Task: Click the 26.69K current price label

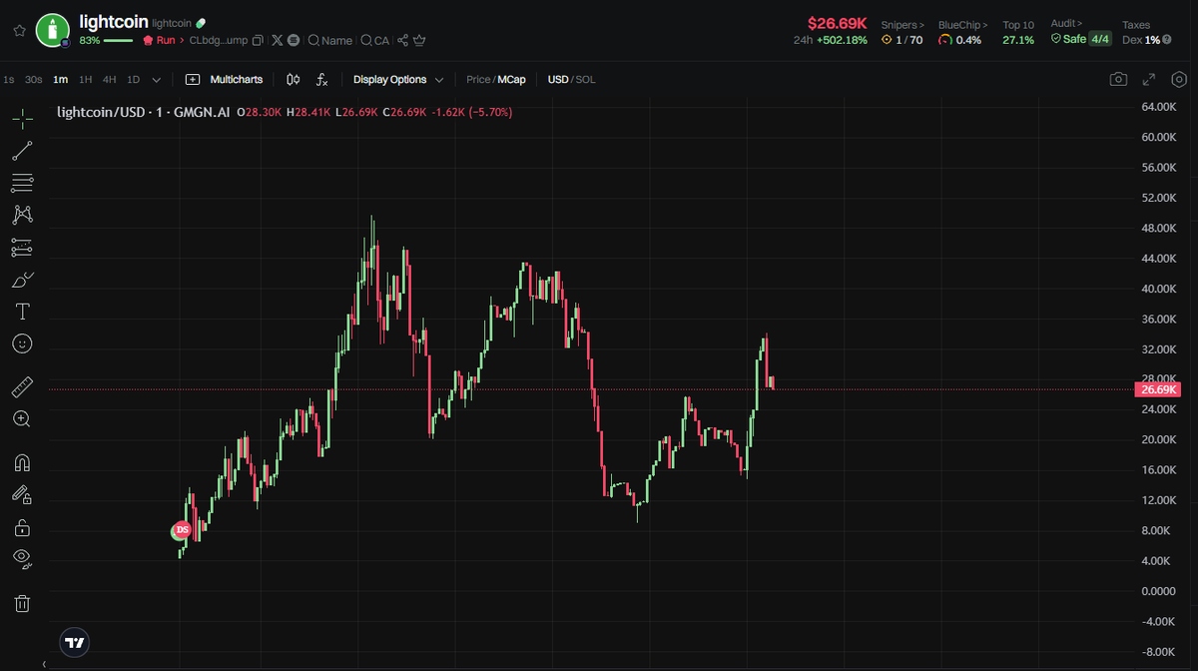Action: pyautogui.click(x=1157, y=389)
